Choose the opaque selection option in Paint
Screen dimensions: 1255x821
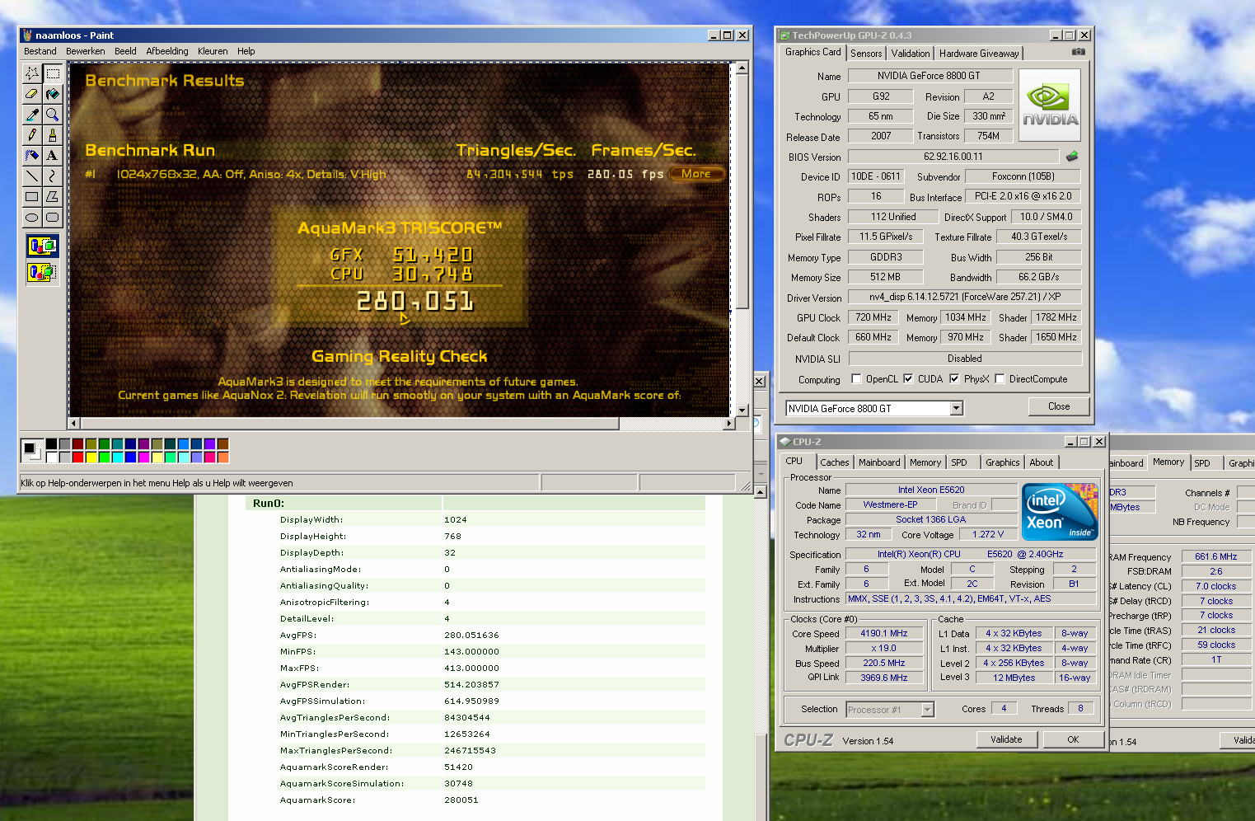(x=42, y=246)
